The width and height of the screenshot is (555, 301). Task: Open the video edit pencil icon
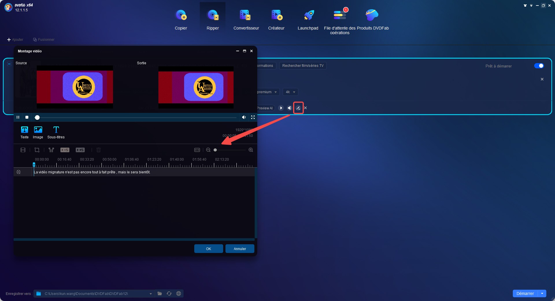(298, 108)
